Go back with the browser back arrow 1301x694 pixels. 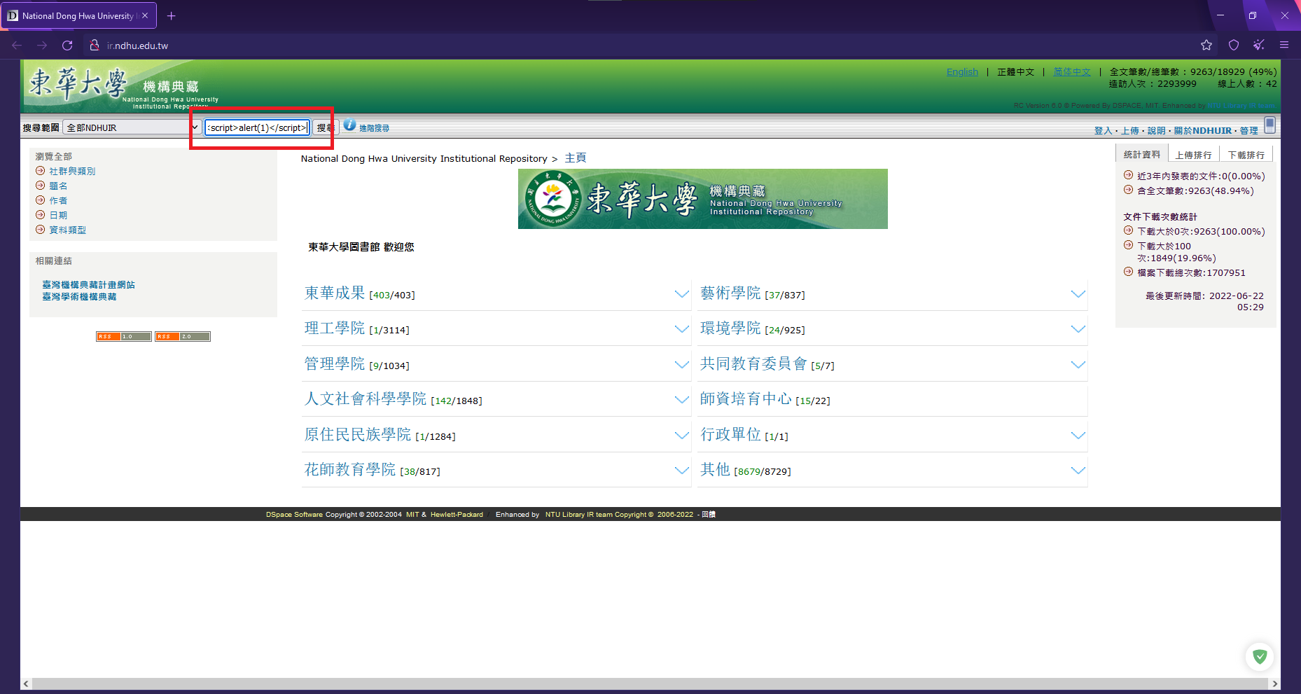pos(17,46)
